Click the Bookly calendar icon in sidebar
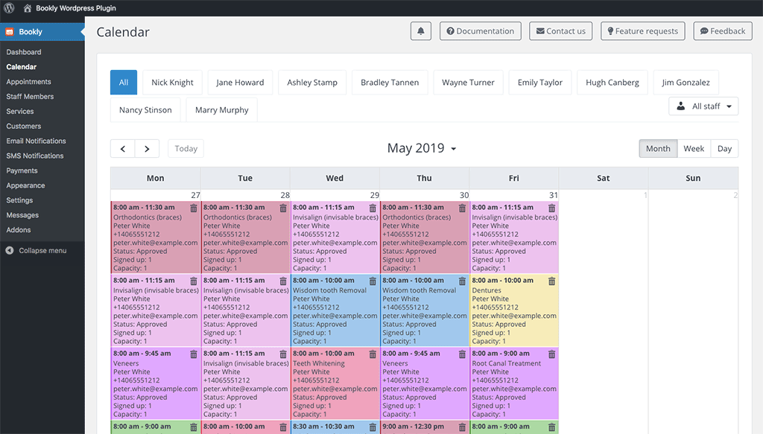This screenshot has width=763, height=434. pyautogui.click(x=9, y=32)
